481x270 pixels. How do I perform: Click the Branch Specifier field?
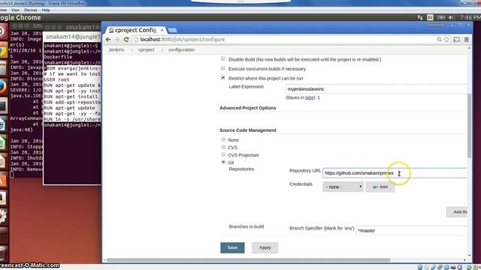[x=411, y=230]
